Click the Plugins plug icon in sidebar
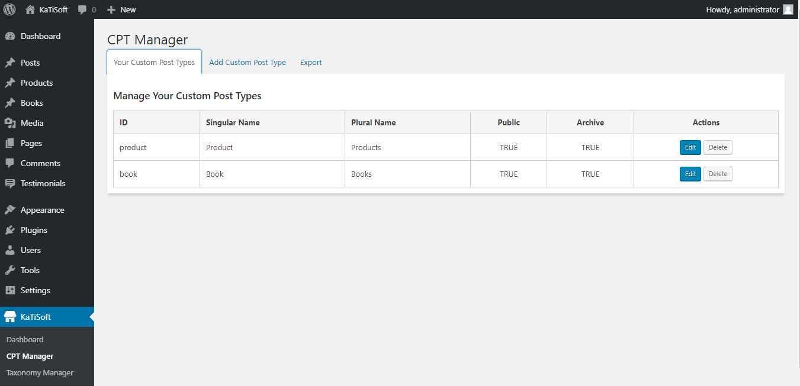 (x=10, y=230)
